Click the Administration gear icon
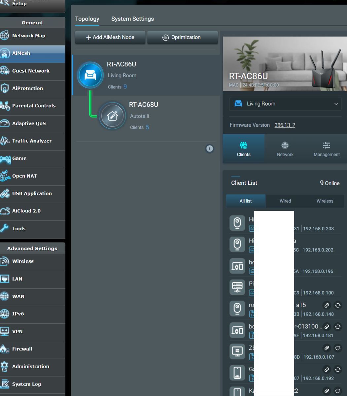This screenshot has width=347, height=396. pos(4,367)
